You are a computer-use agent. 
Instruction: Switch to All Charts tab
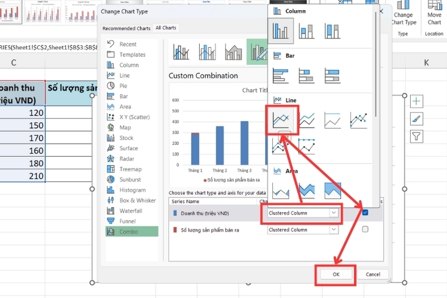166,28
